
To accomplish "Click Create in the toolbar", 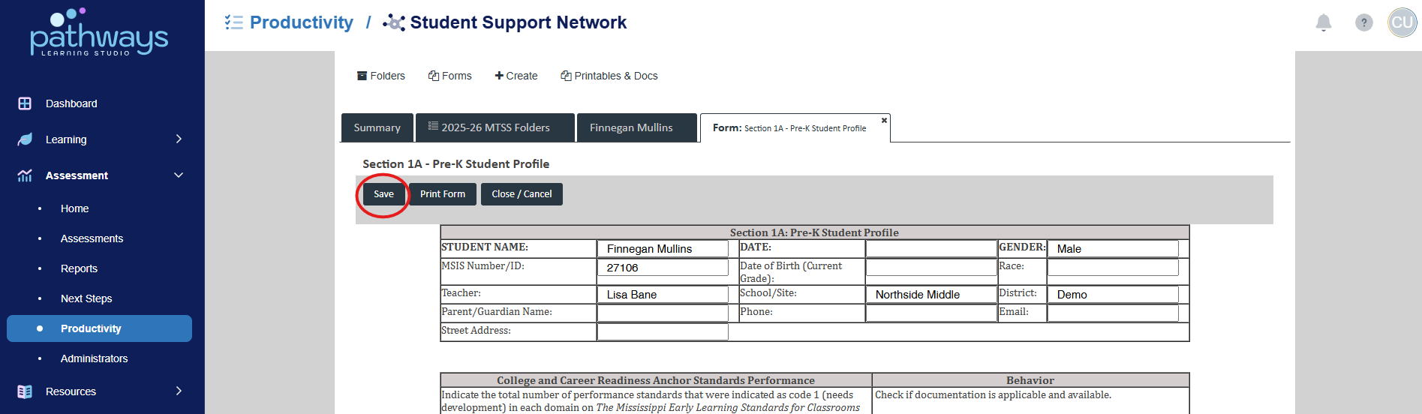I will click(516, 76).
